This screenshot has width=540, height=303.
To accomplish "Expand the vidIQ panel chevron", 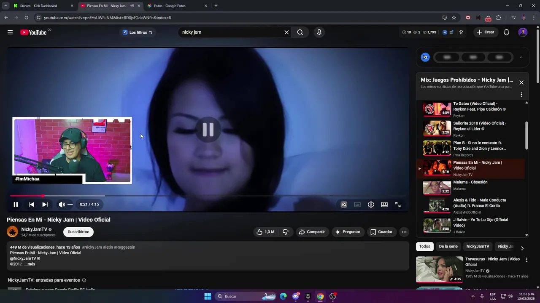I will coord(521,57).
